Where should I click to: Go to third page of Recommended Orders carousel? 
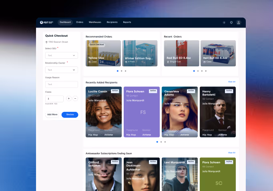pos(126,71)
